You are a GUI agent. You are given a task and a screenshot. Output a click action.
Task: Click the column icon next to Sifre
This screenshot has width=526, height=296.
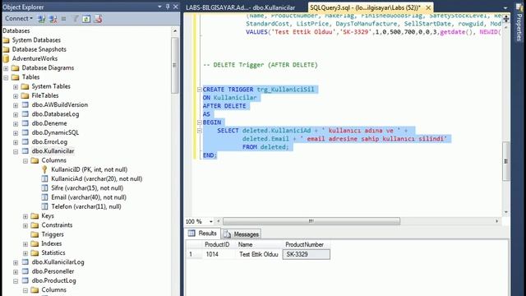pos(44,188)
